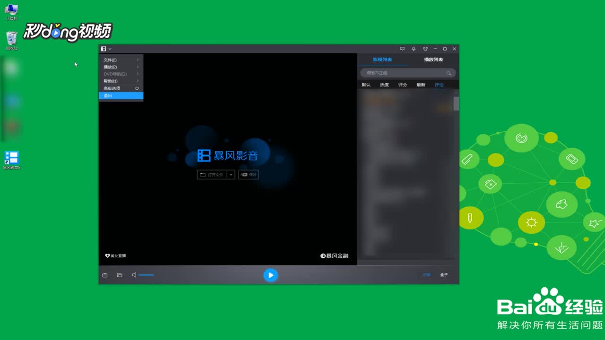The width and height of the screenshot is (605, 340).
Task: Click the search magnifier icon
Action: tap(449, 73)
